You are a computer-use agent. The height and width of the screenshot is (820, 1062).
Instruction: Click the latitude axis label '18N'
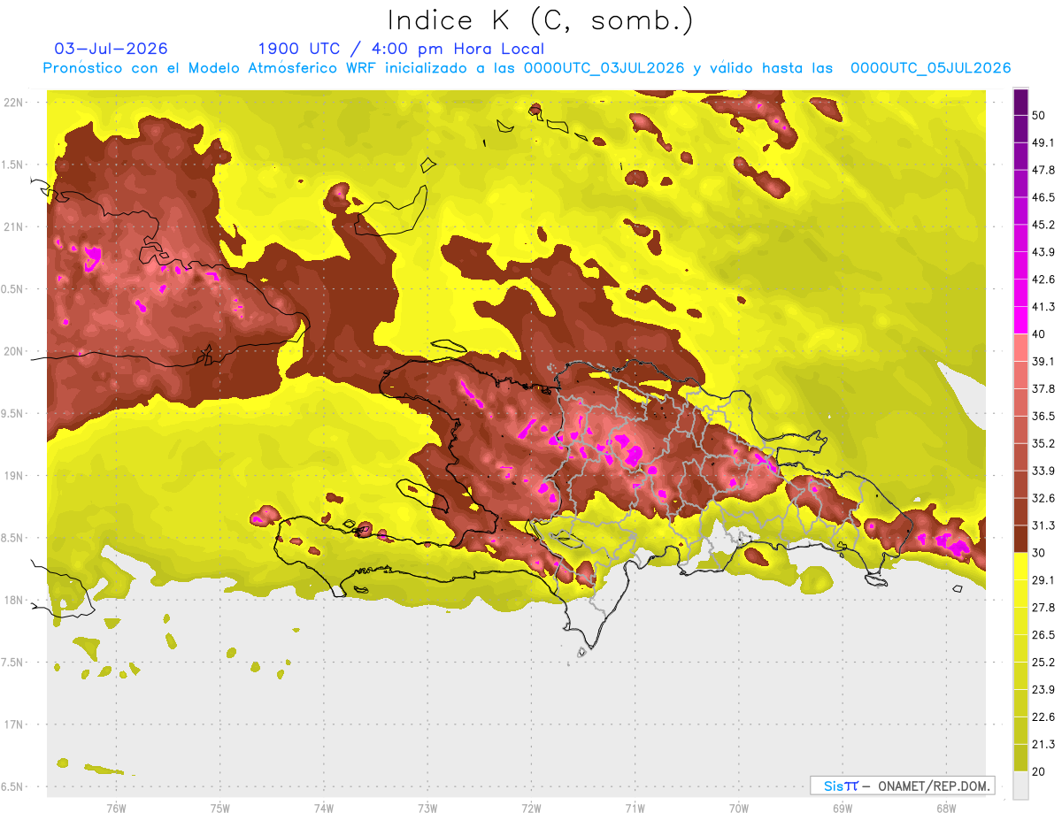(x=13, y=600)
